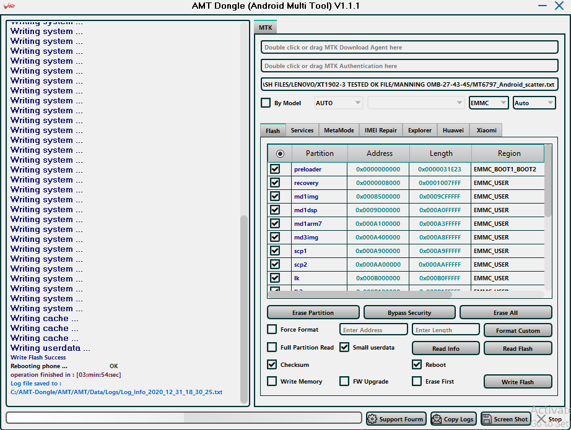
Task: Uncheck the recovery partition checkbox
Action: pyautogui.click(x=275, y=183)
